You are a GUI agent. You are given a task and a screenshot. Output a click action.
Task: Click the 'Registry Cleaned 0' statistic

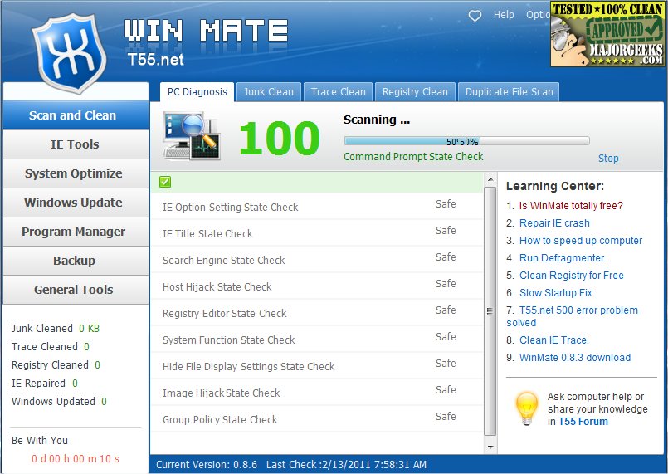coord(56,365)
